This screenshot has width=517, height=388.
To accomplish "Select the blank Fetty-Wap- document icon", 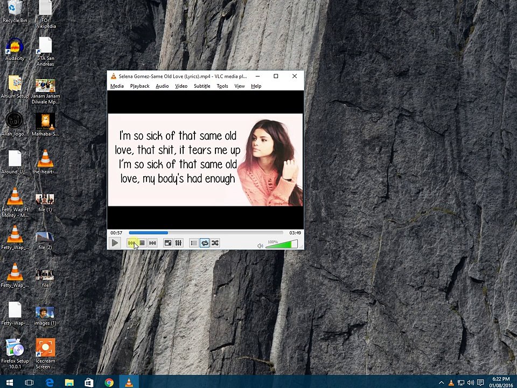I will [x=15, y=314].
